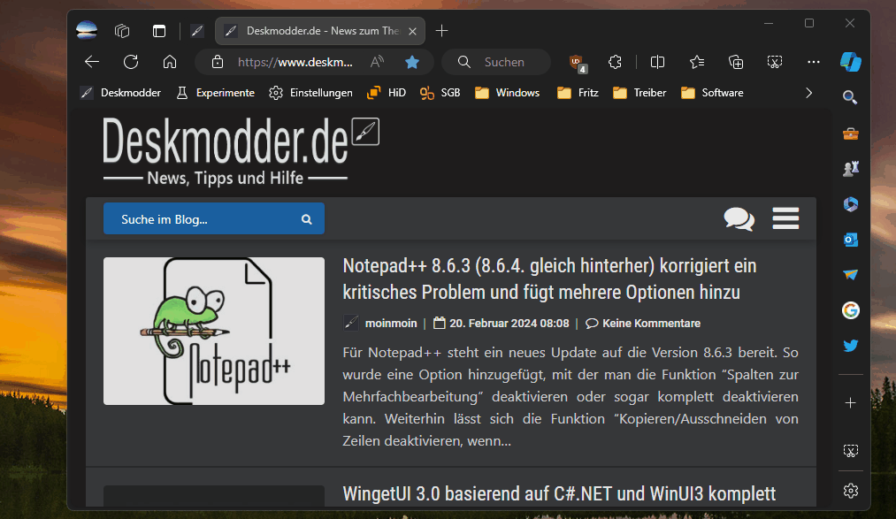Open Microsoft 365 in the sidebar
896x519 pixels.
[x=850, y=204]
